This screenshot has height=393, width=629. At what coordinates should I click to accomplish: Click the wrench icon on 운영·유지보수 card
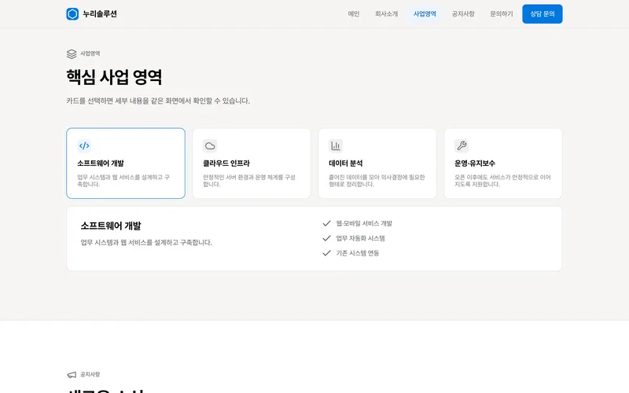[462, 145]
